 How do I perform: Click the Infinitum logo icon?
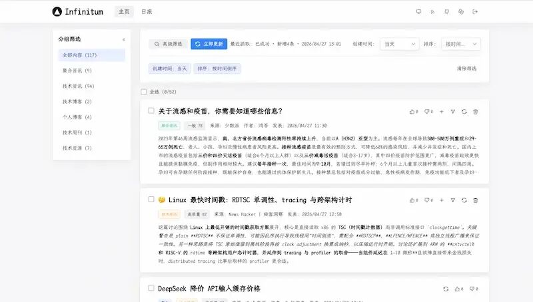pos(57,11)
